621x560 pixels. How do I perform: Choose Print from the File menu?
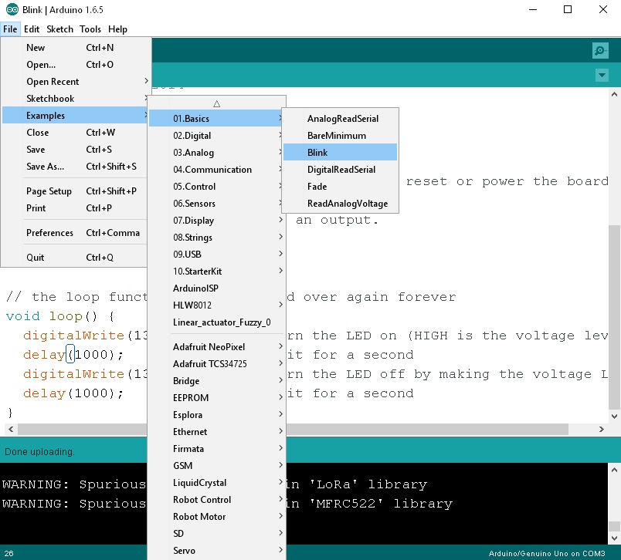(74, 208)
